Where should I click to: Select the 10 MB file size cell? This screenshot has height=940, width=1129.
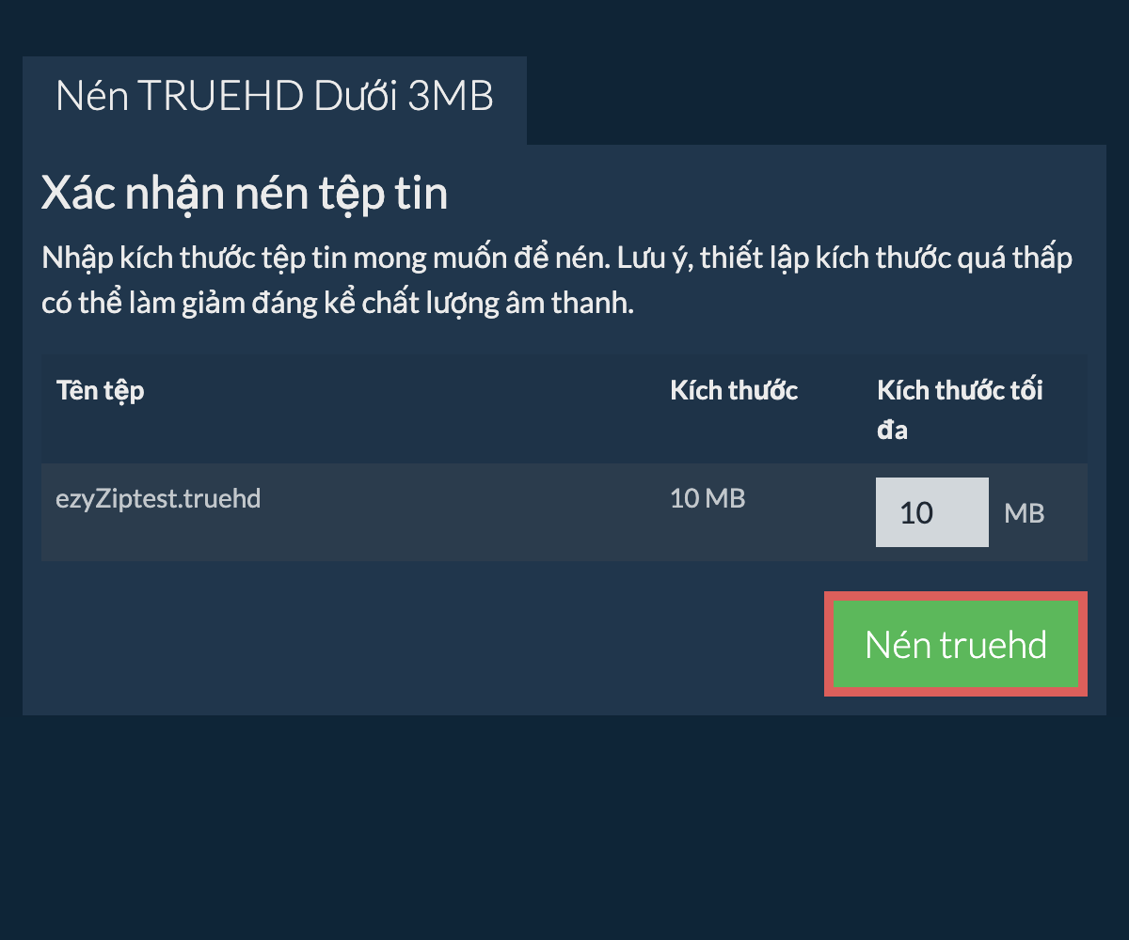(708, 498)
